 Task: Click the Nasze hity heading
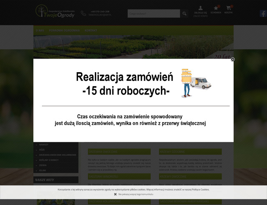tap(44, 180)
